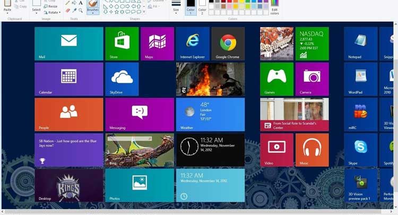
Task: Click the Resize button
Action: click(50, 6)
